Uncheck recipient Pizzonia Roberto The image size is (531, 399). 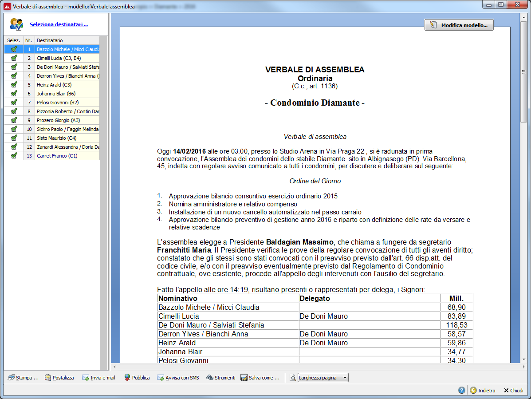point(14,111)
